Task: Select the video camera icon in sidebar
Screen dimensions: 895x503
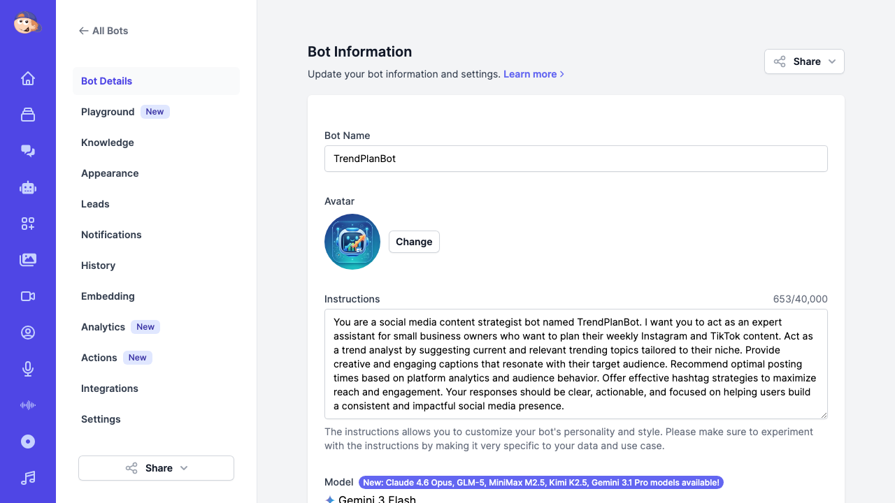Action: coord(28,296)
